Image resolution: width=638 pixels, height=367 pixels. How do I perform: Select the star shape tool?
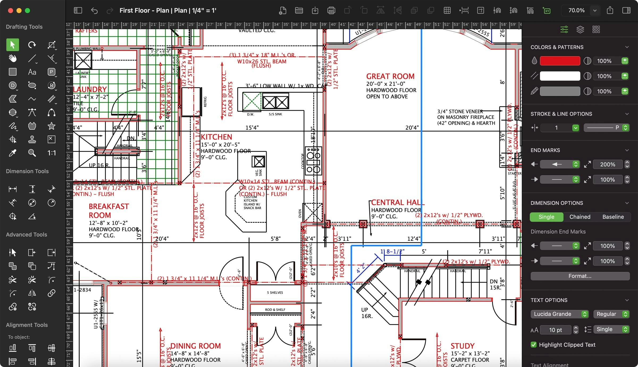point(51,126)
